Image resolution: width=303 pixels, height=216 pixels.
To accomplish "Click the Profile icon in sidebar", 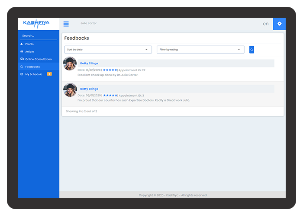I will coord(22,44).
